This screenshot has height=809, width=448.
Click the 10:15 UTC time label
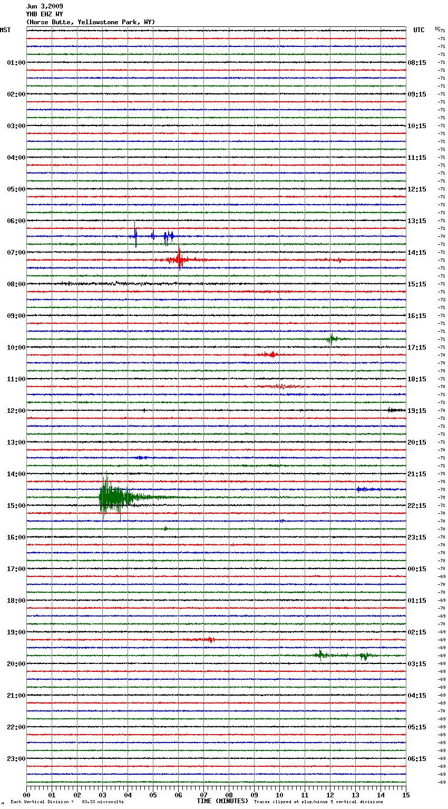417,126
